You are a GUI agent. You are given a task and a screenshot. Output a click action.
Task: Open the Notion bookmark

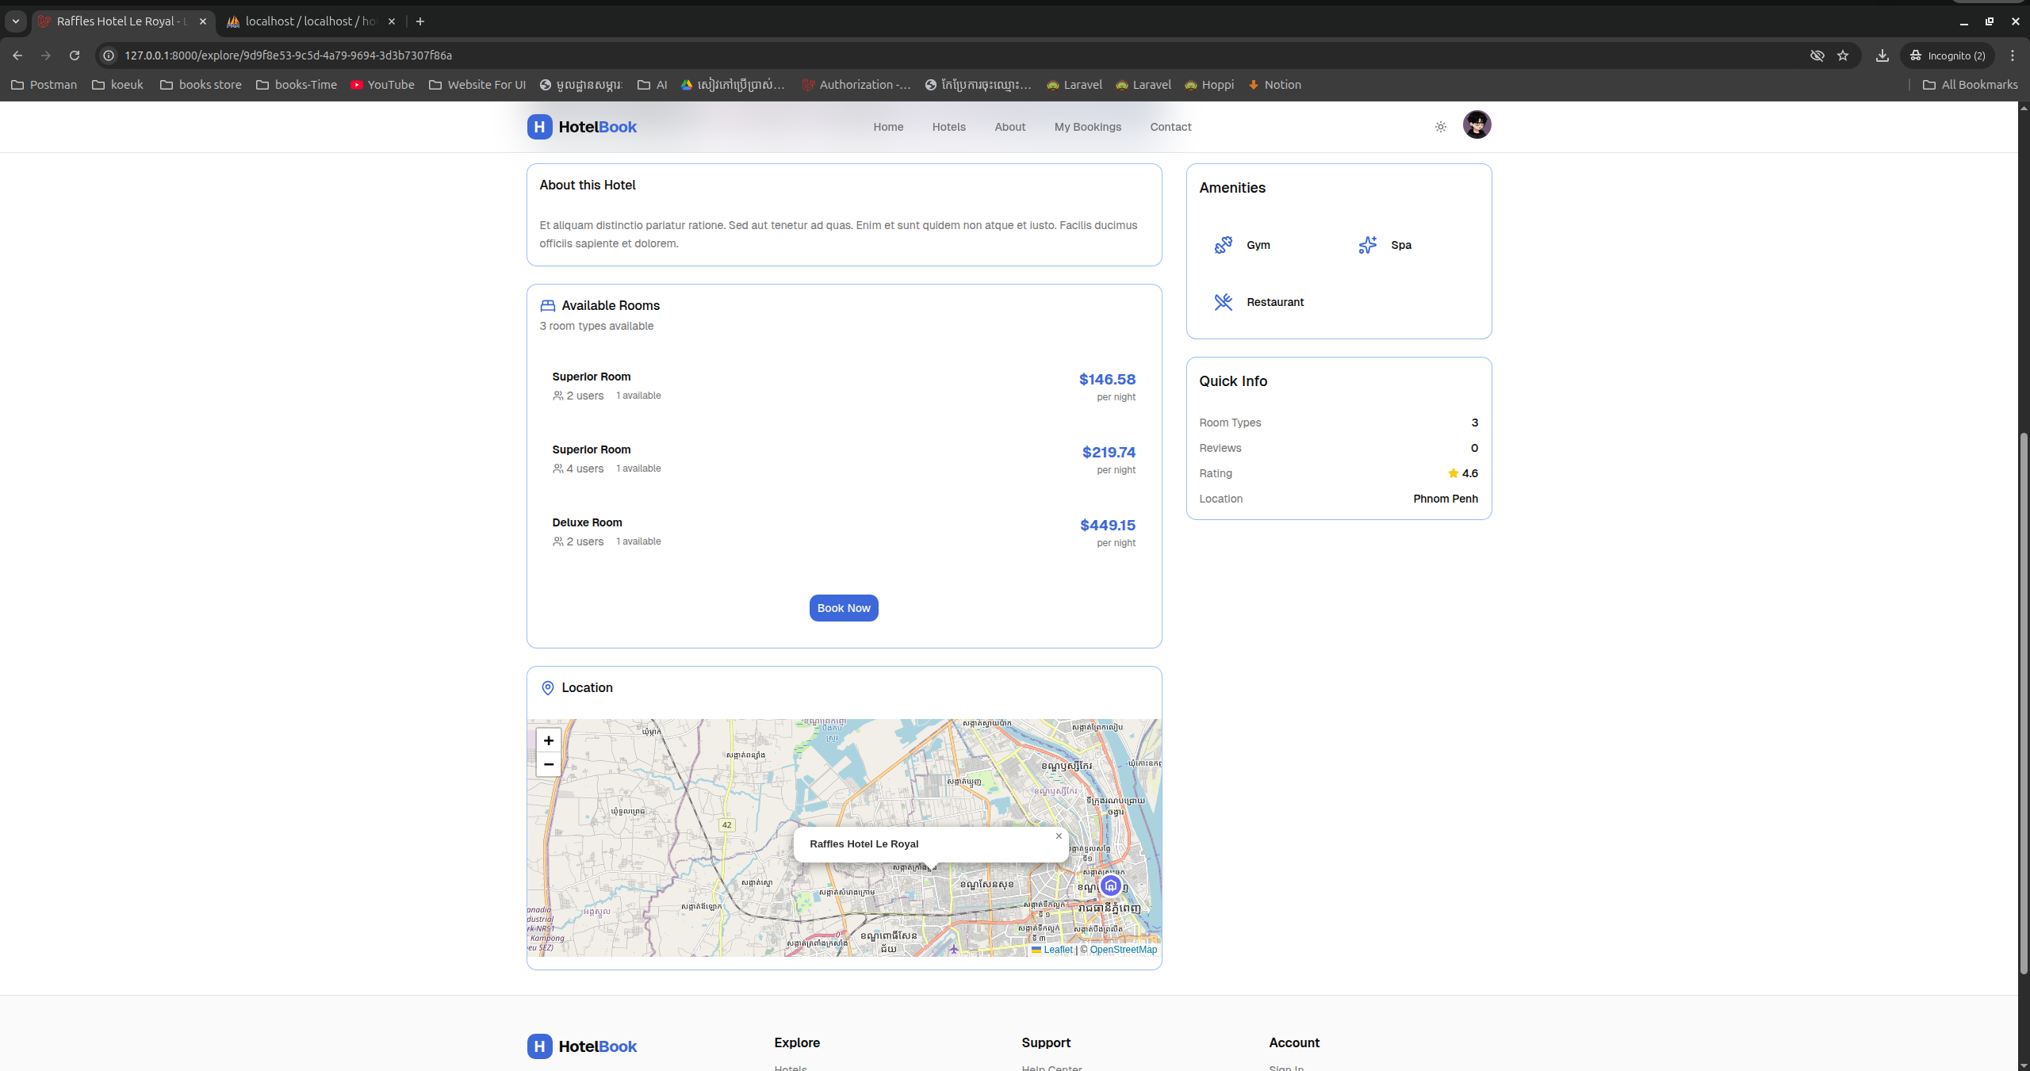tap(1274, 85)
